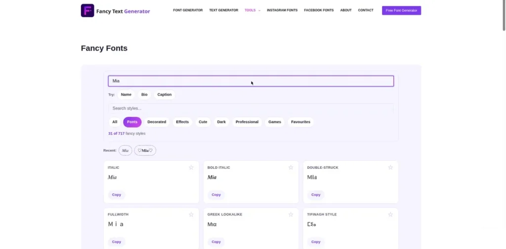Copy the Tifinagh Style text
This screenshot has width=506, height=249.
[316, 242]
